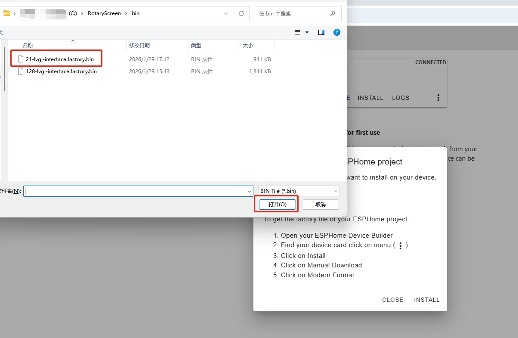Open the blue help icon
Screen dimensions: 518x338
click(337, 32)
